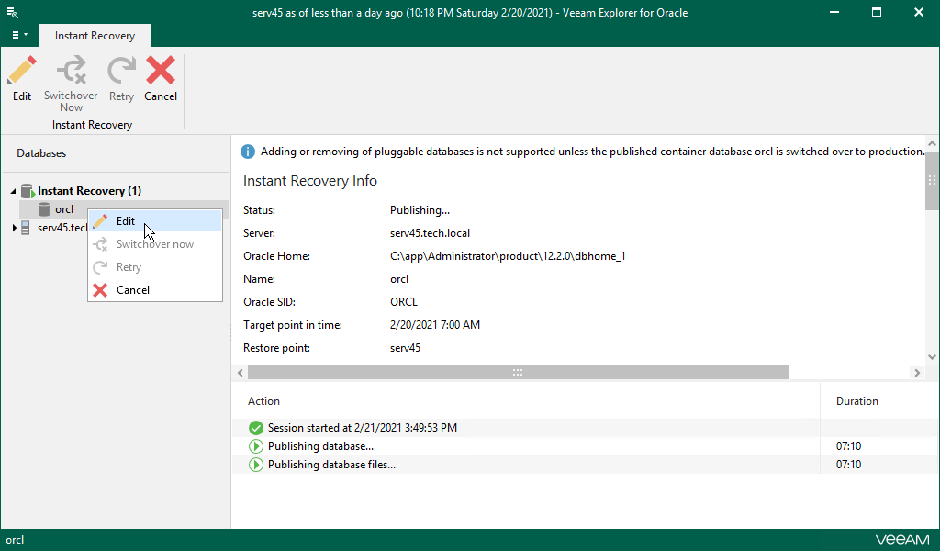Choose Switchover now in context menu
940x551 pixels.
[154, 244]
